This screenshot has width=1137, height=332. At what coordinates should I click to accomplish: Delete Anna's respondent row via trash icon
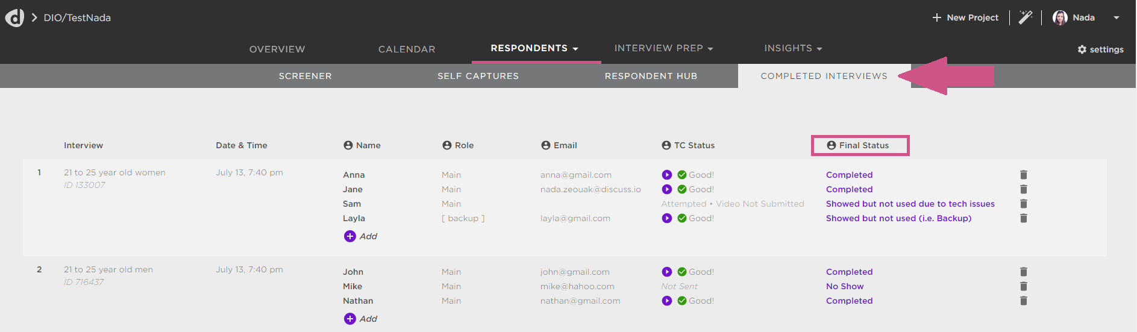(x=1023, y=175)
